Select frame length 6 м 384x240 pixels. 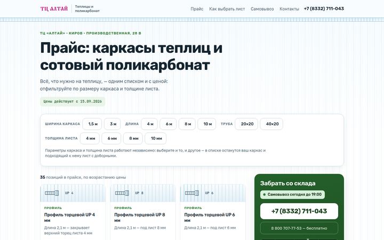pos(168,124)
